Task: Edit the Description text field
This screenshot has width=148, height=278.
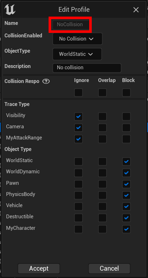Action: 87,68
